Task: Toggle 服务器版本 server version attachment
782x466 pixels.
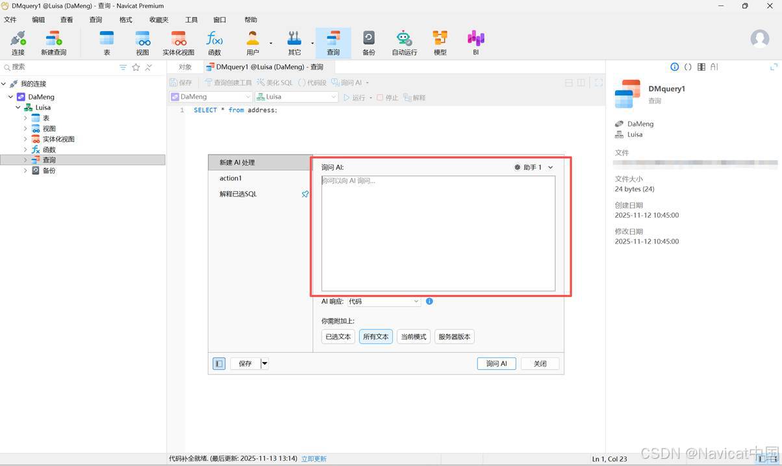Action: [455, 337]
